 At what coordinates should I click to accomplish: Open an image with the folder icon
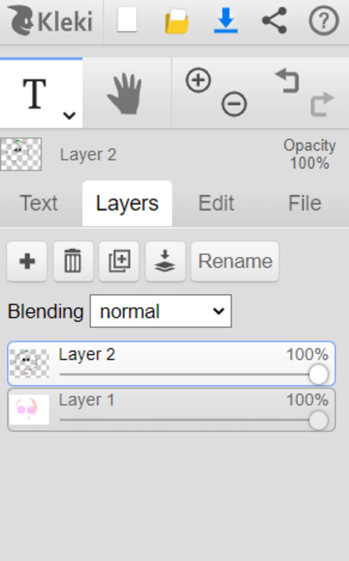177,20
